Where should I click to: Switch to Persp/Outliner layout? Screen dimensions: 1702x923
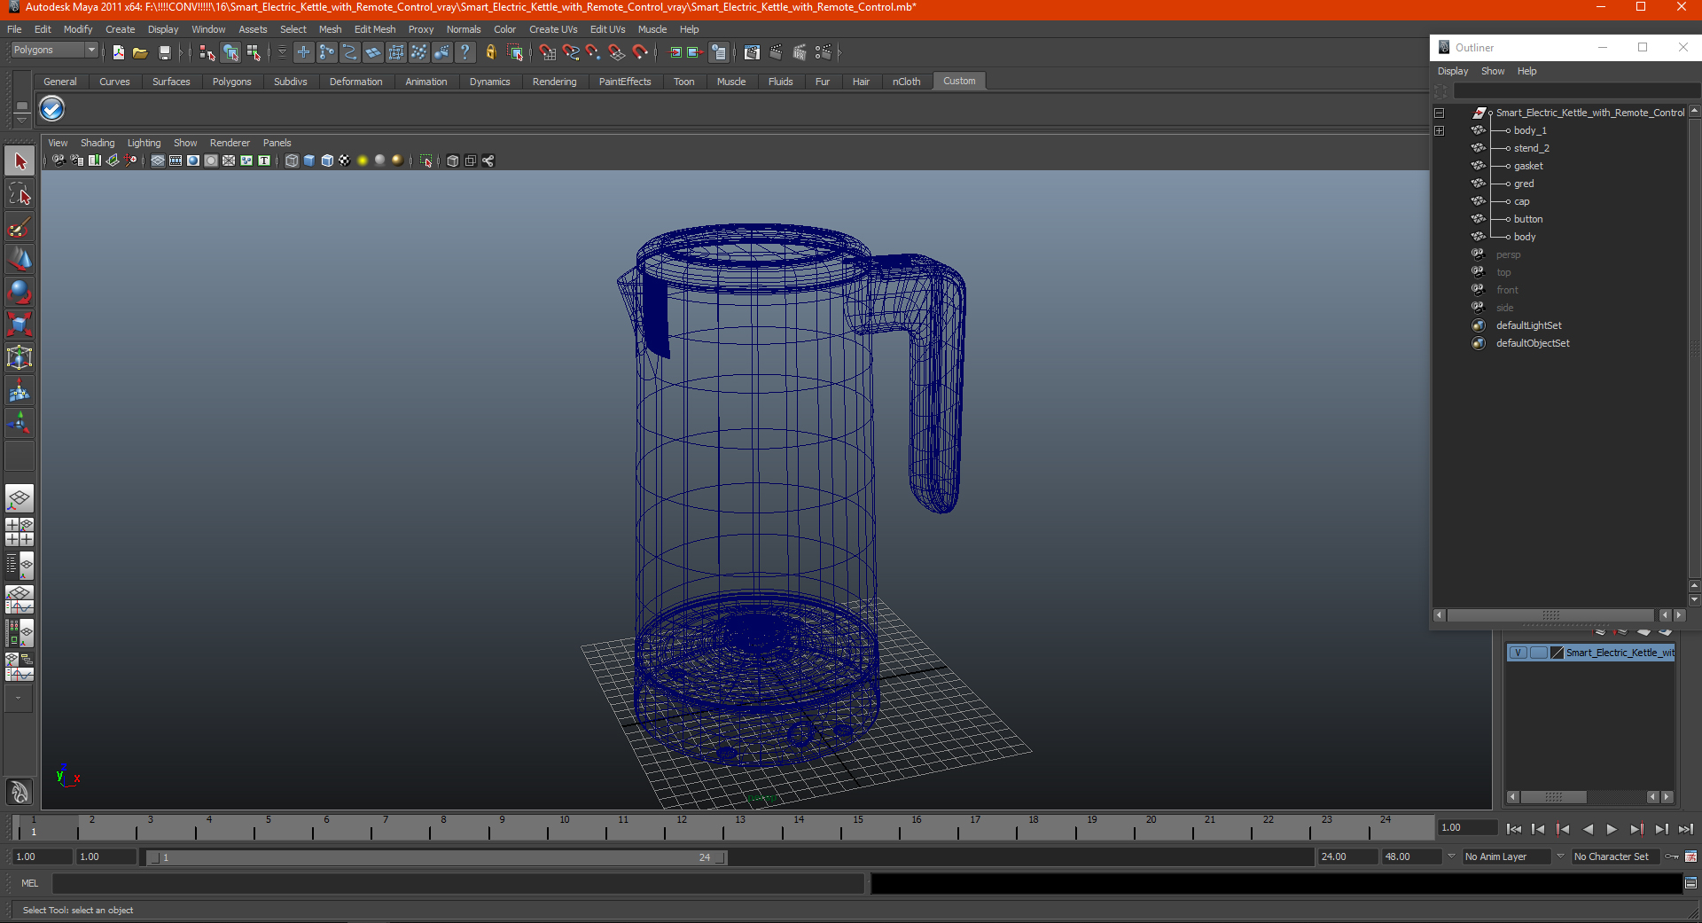pos(20,565)
